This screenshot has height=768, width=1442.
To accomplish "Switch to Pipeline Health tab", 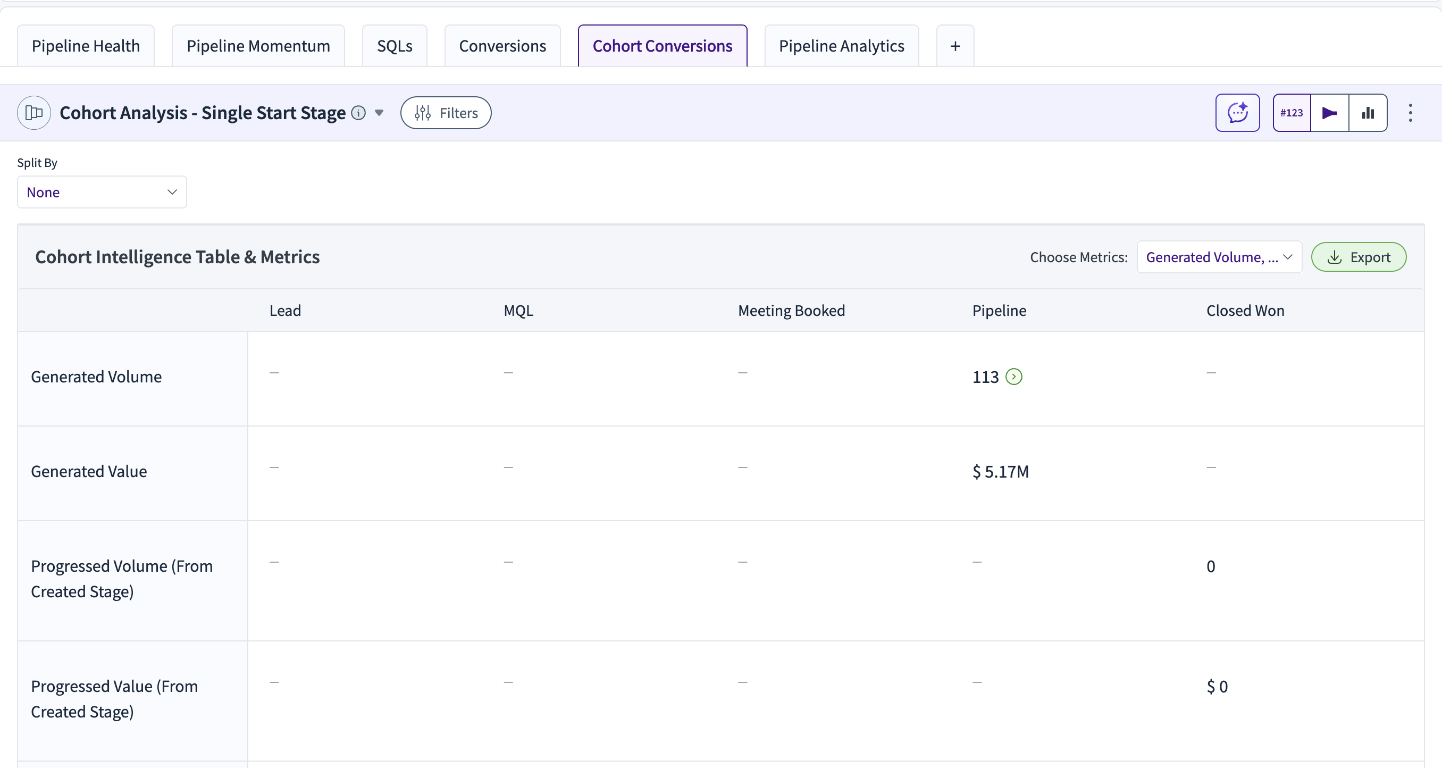I will (x=86, y=46).
